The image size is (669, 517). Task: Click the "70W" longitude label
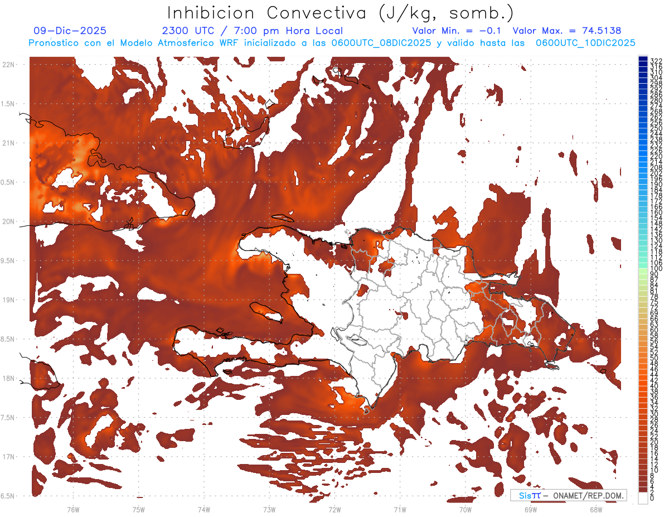465,509
